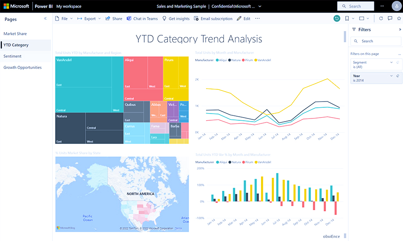Open the File menu
Viewport: 403px width, 241px height.
[x=64, y=19]
